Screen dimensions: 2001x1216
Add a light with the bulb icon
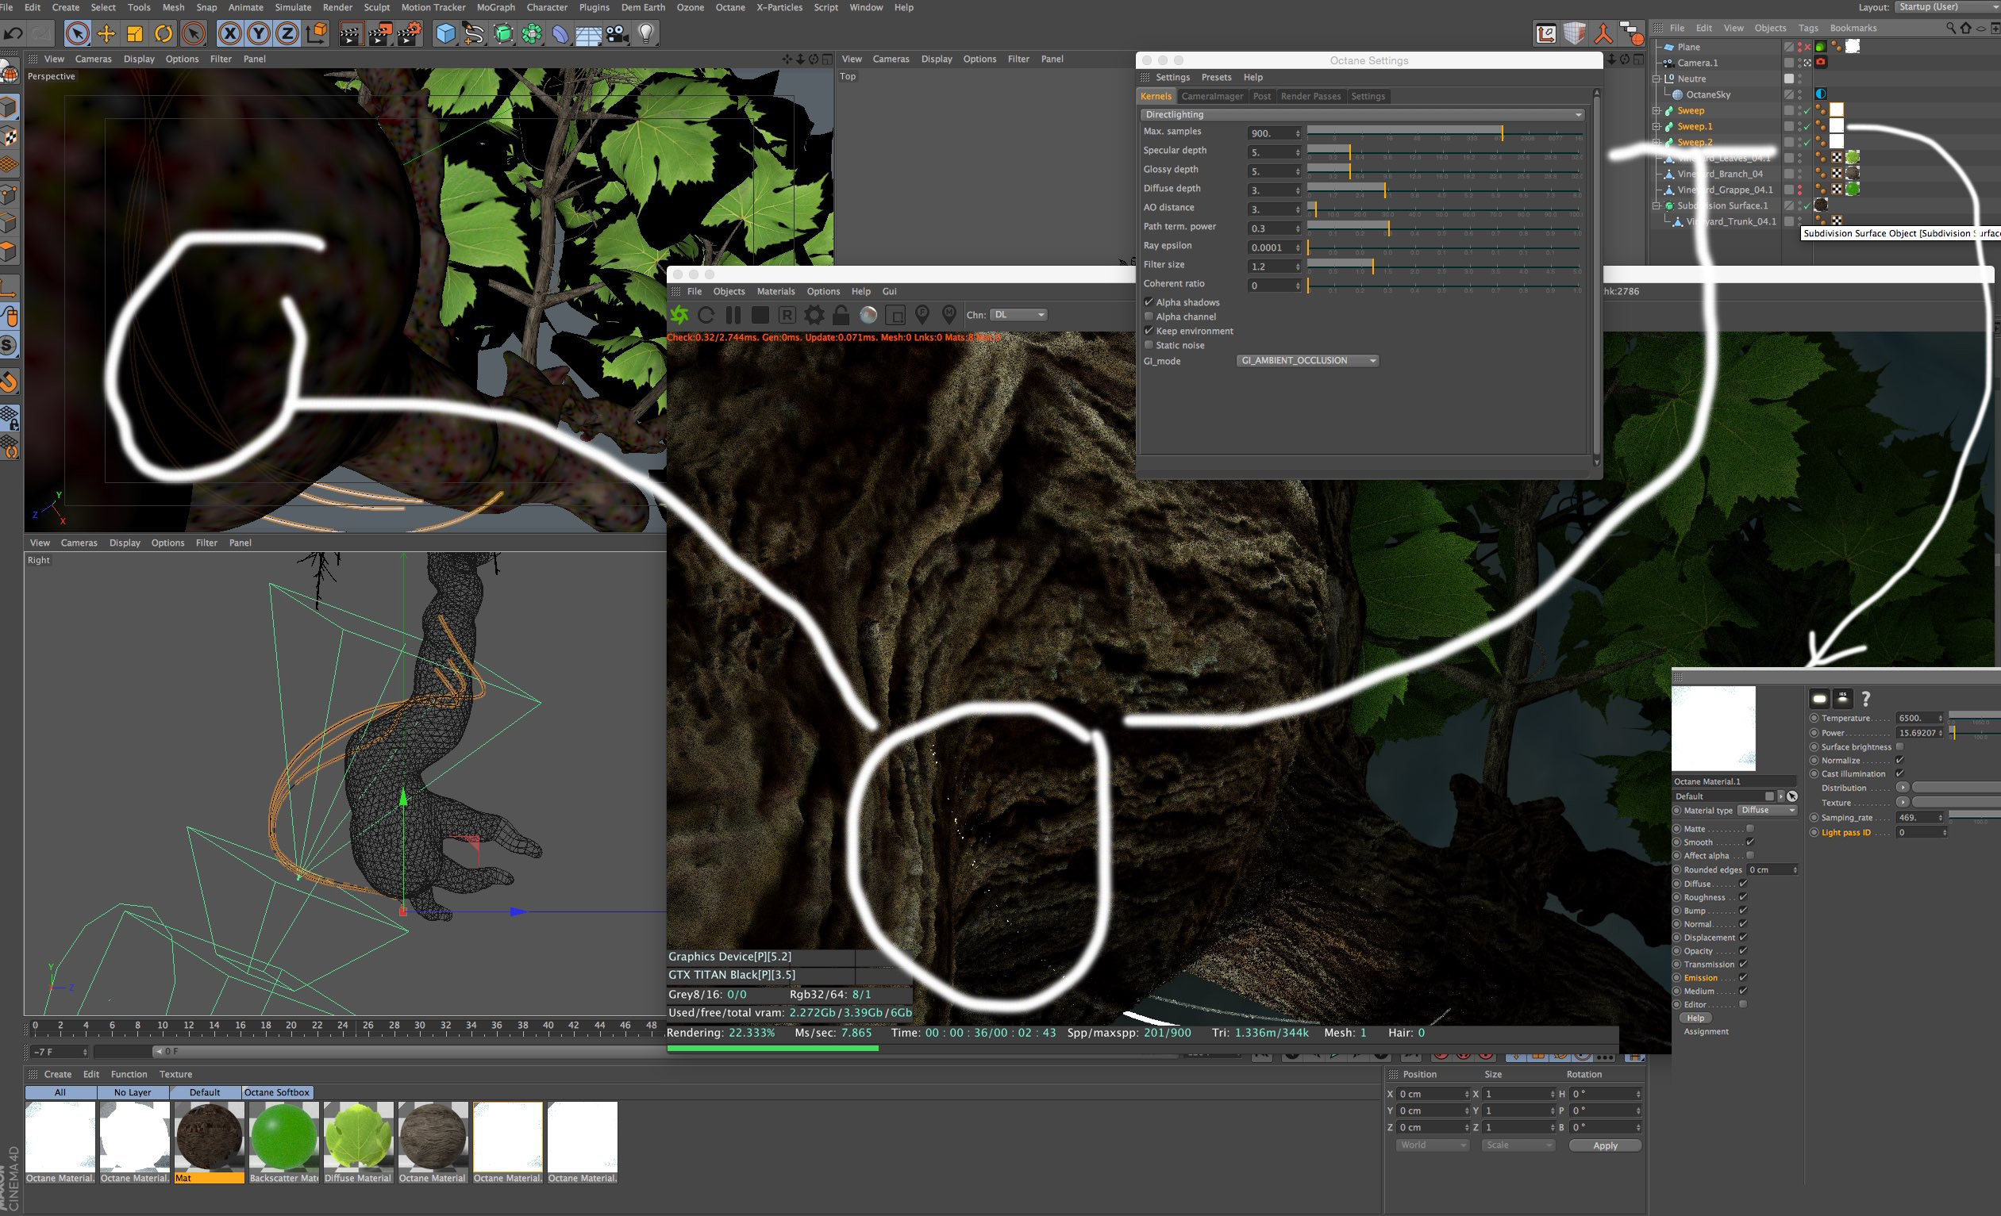645,33
